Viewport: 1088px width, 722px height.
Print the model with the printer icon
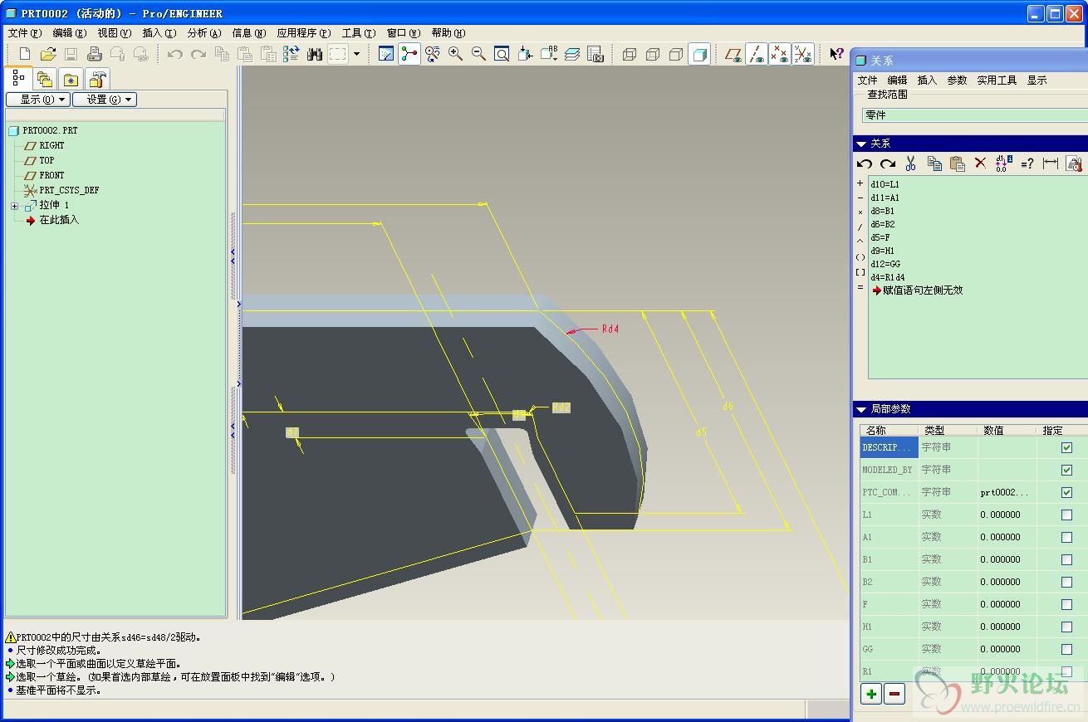[x=95, y=54]
